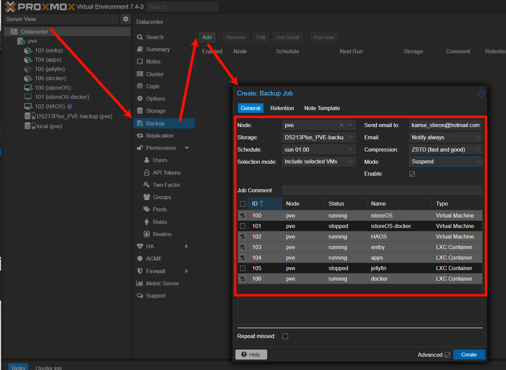Viewport: 506px width, 370px height.
Task: Click the Send email to field
Action: 446,125
